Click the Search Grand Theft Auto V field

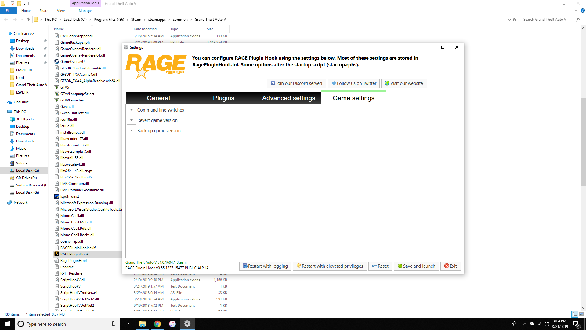[548, 20]
